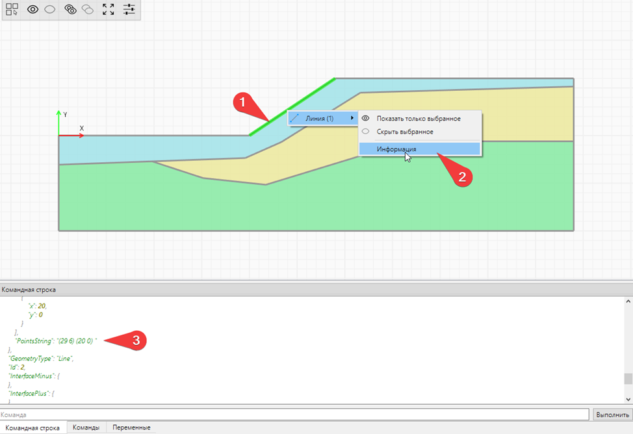Click the double-eye show all icon
Viewport: 633px width, 434px height.
click(71, 10)
